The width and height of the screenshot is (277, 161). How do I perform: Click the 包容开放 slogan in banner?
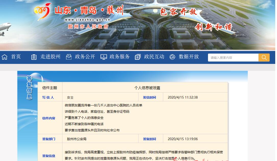(x=179, y=12)
